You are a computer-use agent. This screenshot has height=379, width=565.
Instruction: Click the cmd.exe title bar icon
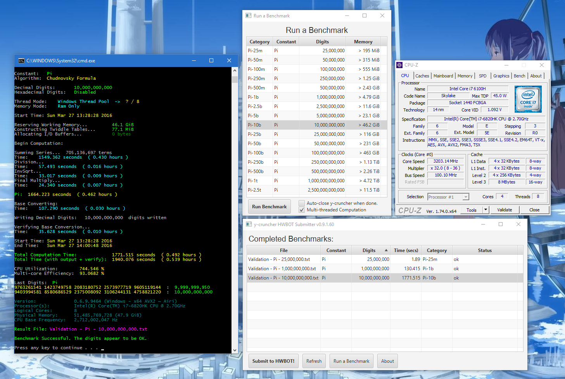click(21, 60)
